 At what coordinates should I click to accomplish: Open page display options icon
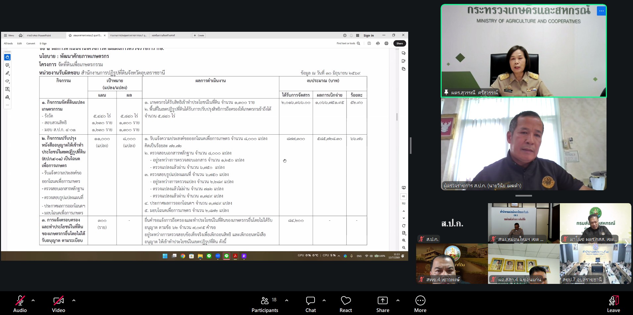coord(404,233)
